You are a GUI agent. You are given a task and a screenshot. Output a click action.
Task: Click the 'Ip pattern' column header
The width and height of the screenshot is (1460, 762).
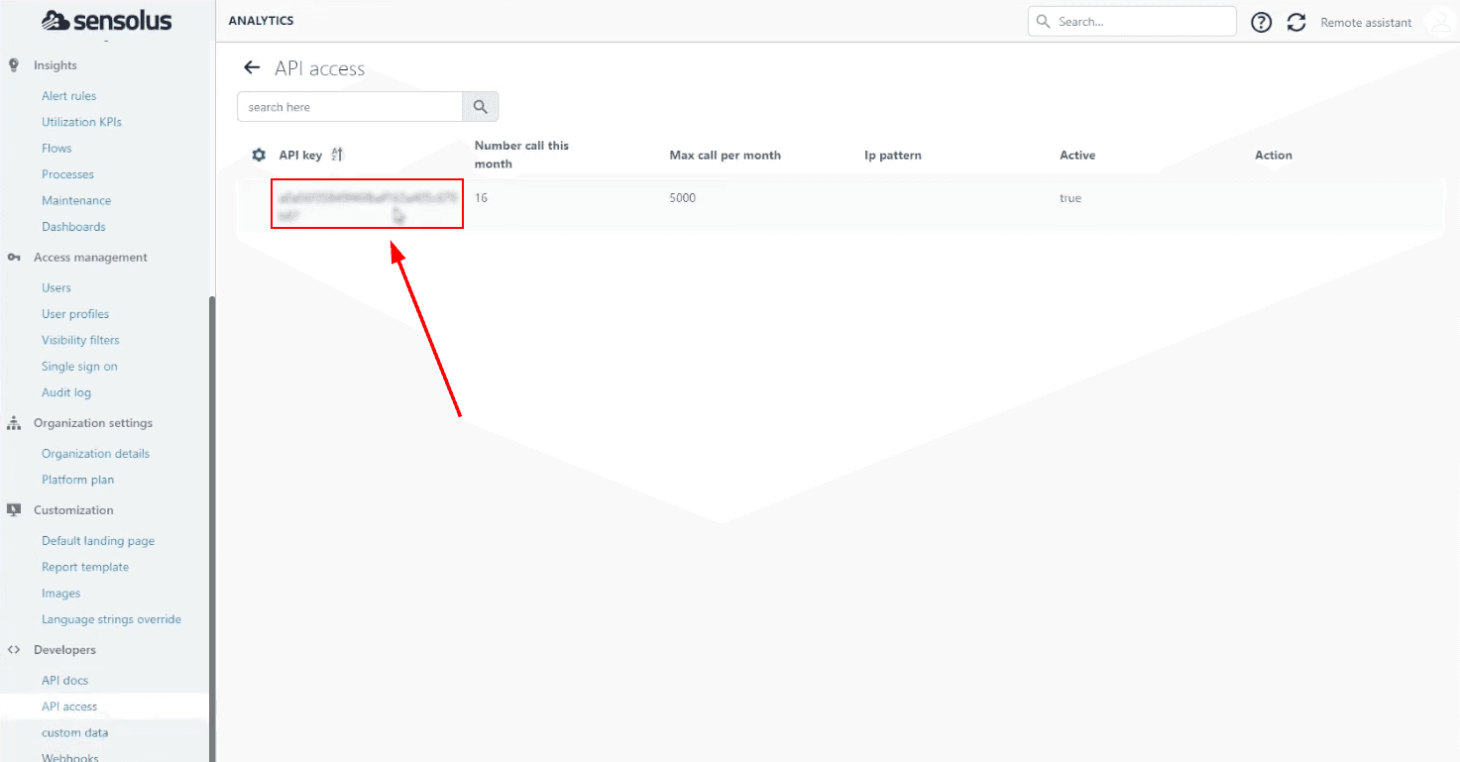(x=893, y=156)
